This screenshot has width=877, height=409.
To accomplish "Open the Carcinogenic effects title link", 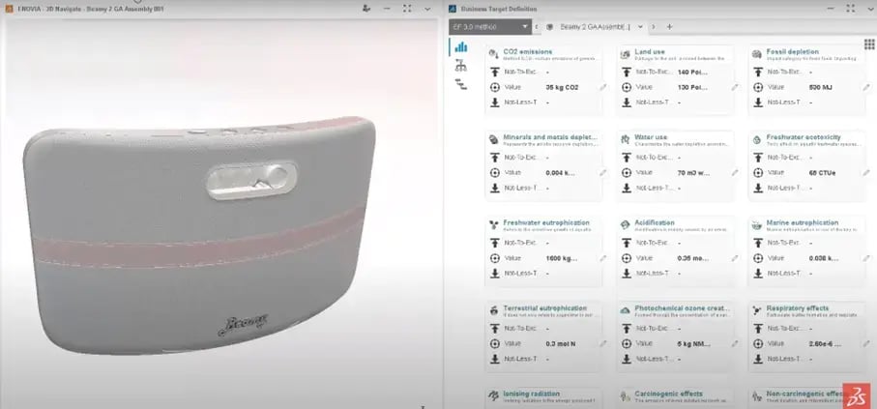I will click(x=668, y=394).
